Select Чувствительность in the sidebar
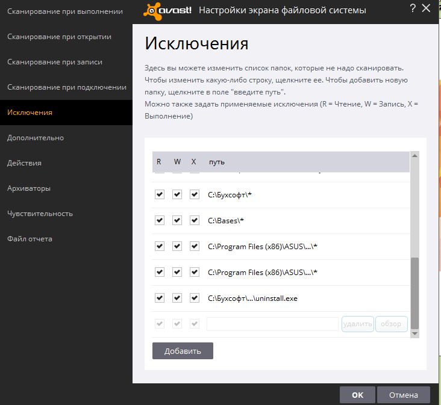 (40, 214)
